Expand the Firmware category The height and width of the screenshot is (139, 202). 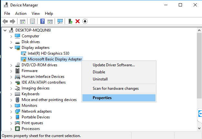point(11,71)
